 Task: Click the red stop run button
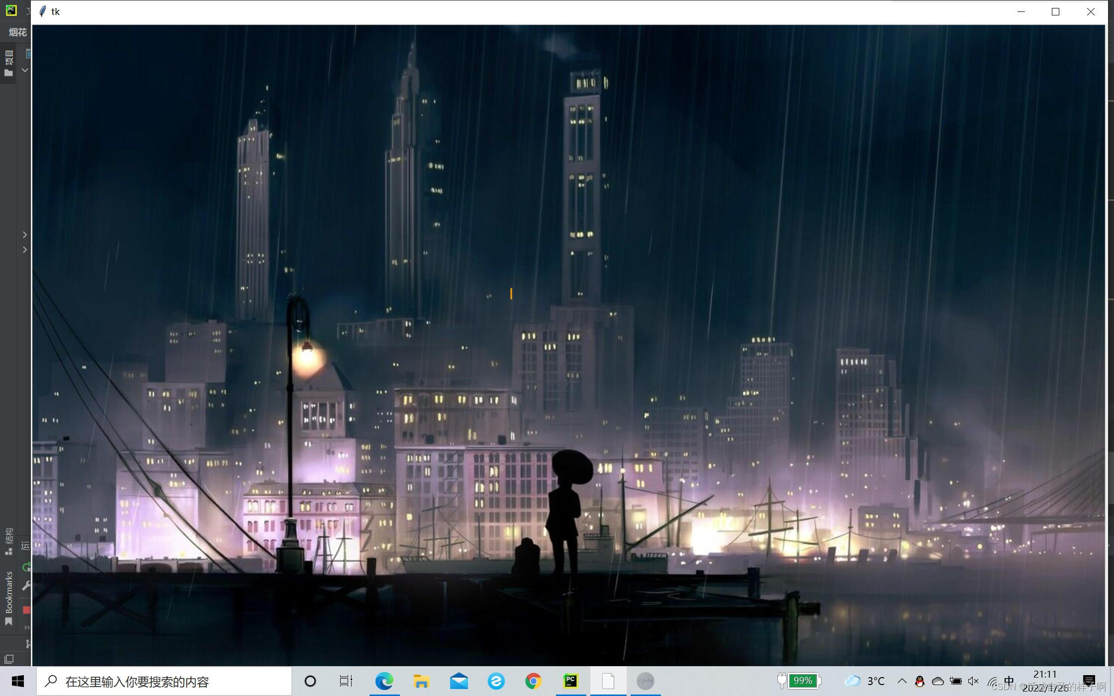[26, 610]
